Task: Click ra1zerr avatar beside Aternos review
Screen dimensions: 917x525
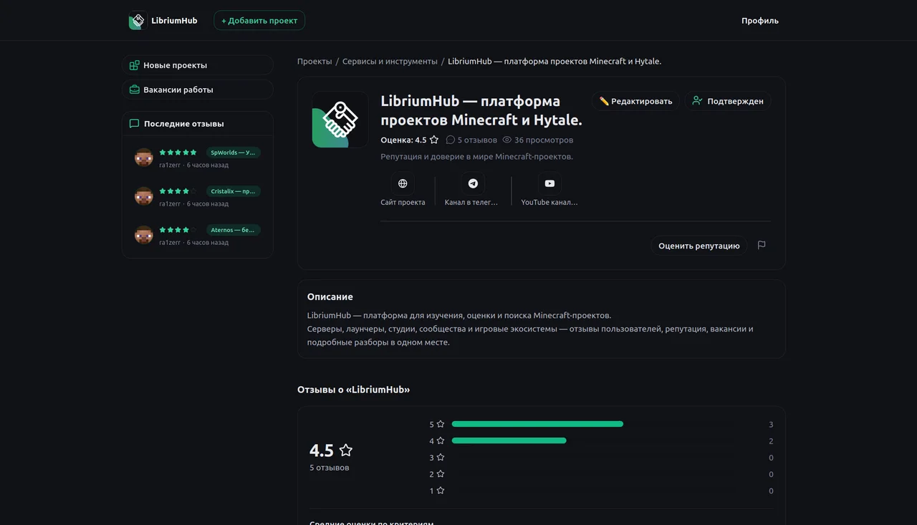Action: pyautogui.click(x=144, y=235)
